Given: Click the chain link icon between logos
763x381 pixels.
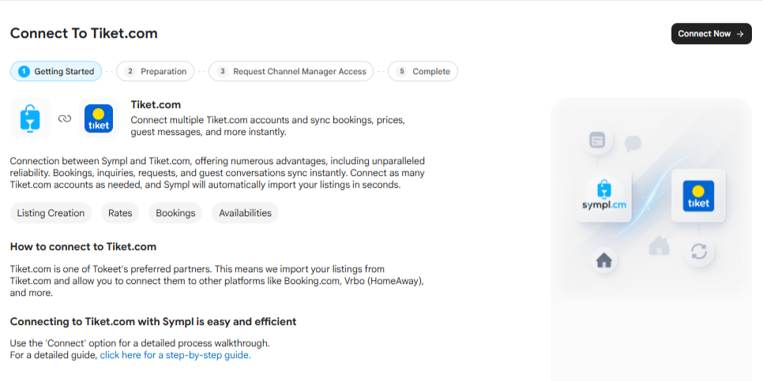Looking at the screenshot, I should pos(65,118).
